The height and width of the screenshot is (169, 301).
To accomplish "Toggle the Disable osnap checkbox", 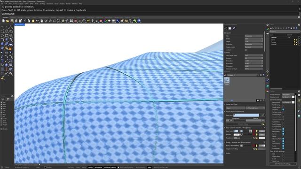I will [1, 129].
